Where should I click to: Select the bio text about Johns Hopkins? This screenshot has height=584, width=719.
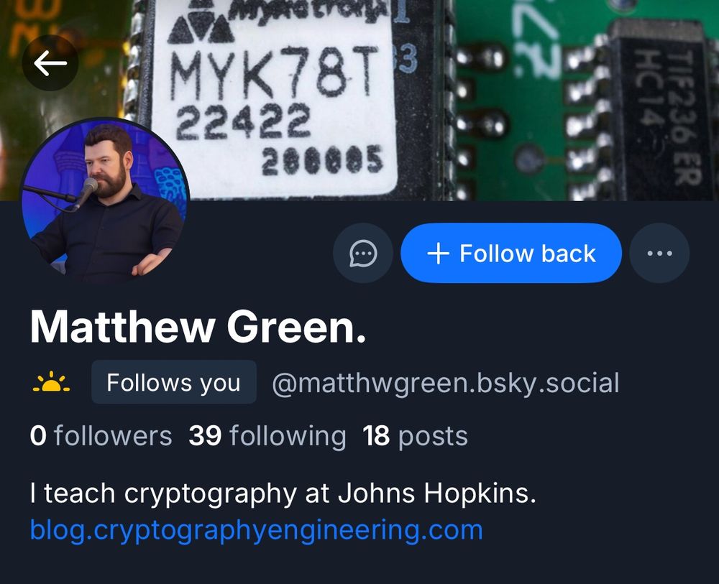pyautogui.click(x=283, y=493)
